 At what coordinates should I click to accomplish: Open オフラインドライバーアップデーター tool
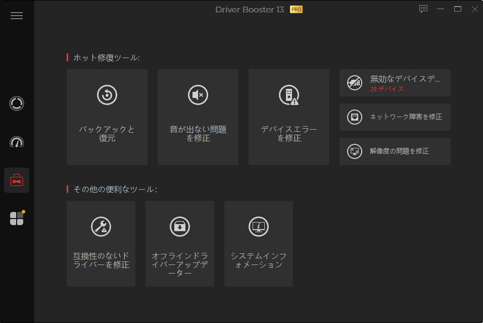pos(180,244)
